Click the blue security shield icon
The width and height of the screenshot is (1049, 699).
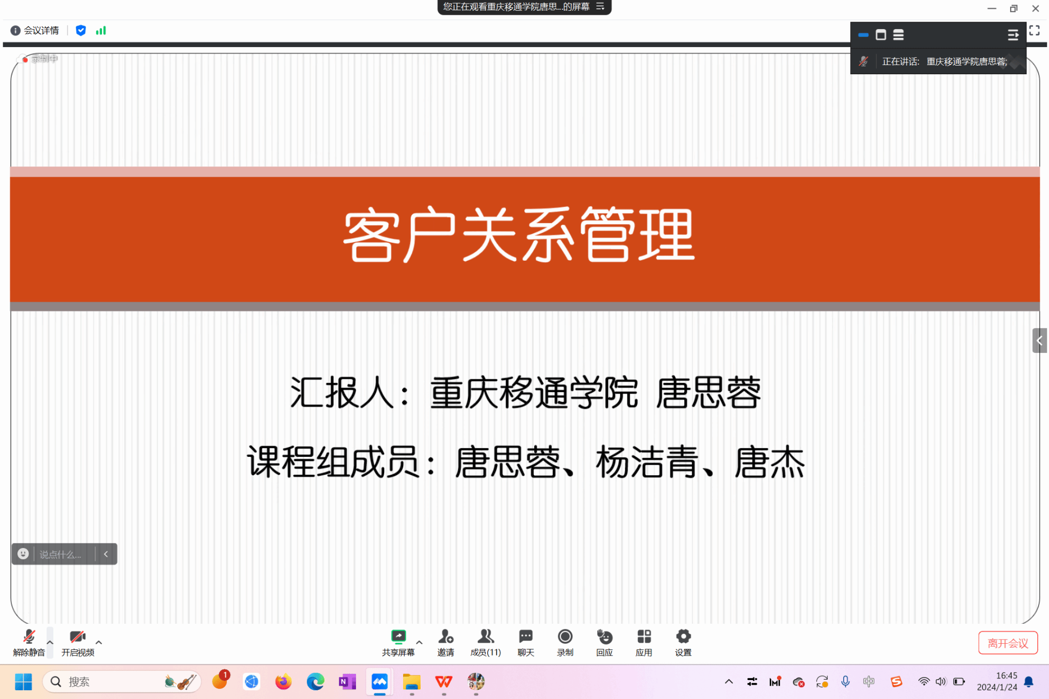(80, 31)
